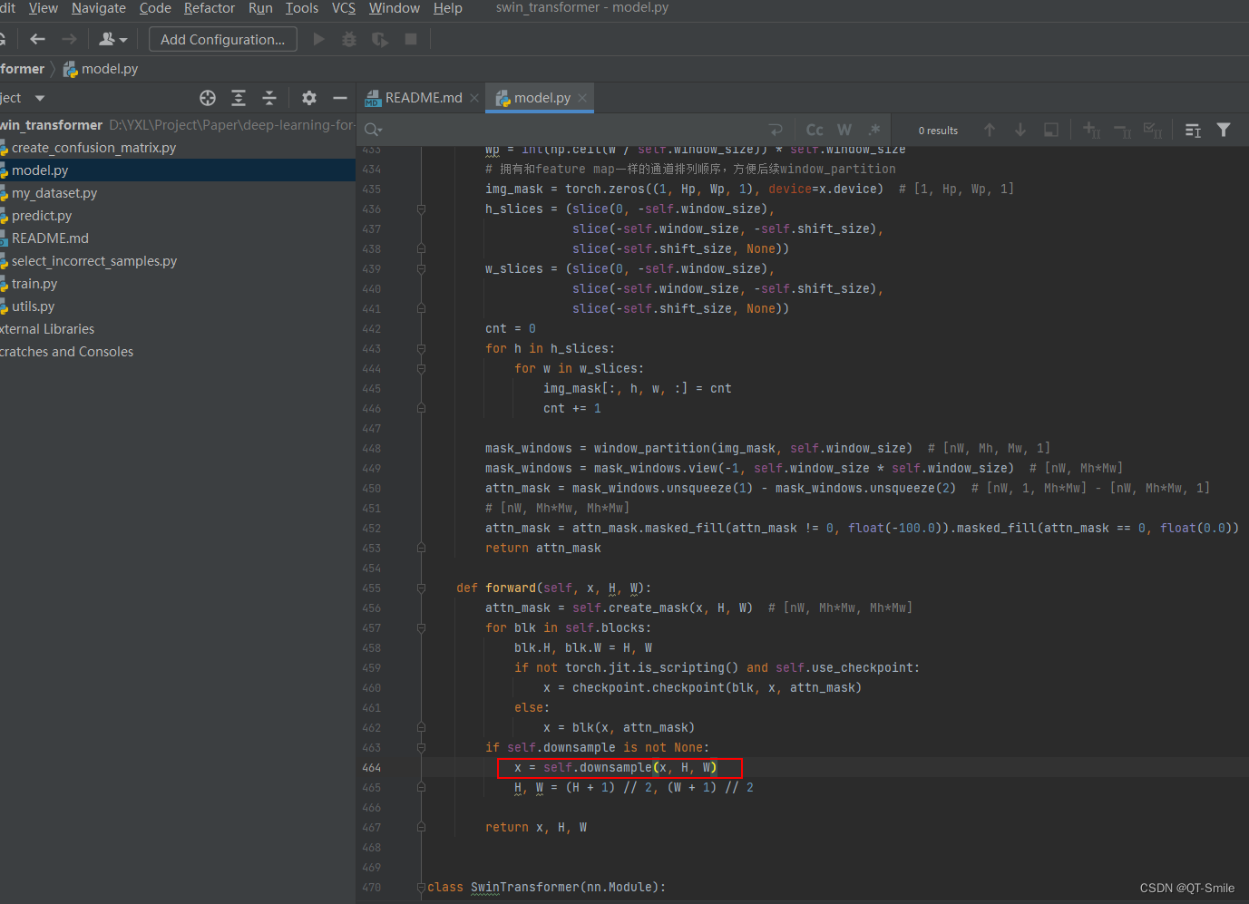Expand the Project view dropdown arrow

pyautogui.click(x=40, y=98)
